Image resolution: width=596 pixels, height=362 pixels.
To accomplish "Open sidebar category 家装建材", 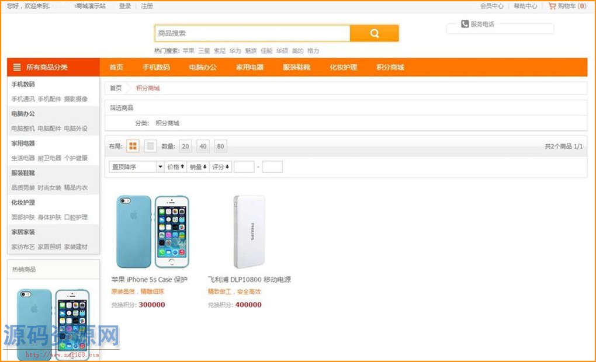I will (75, 247).
